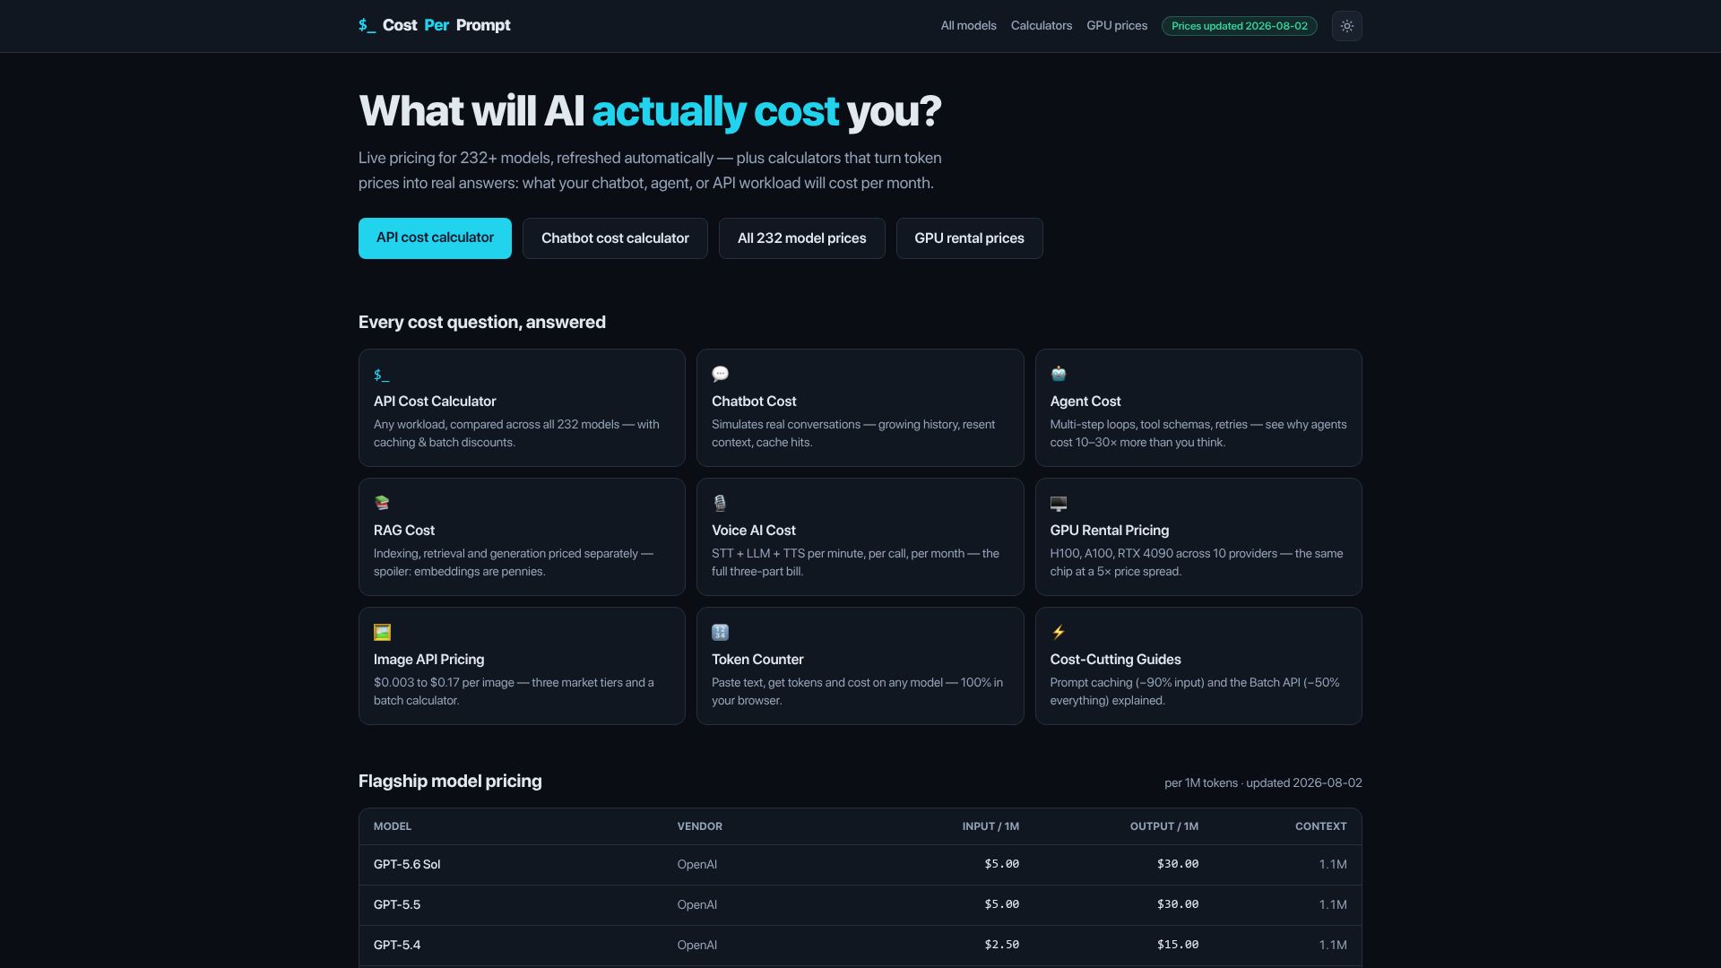The height and width of the screenshot is (968, 1721).
Task: View All 232 model prices button
Action: pos(801,238)
